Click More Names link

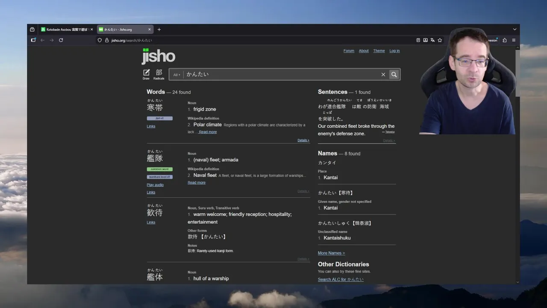coord(331,253)
